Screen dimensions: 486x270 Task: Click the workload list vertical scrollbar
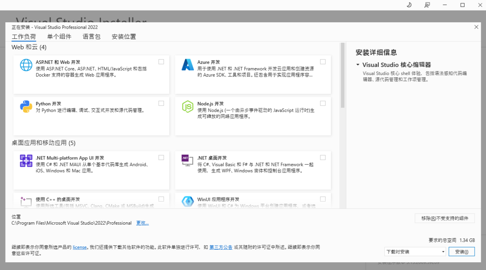(x=343, y=75)
